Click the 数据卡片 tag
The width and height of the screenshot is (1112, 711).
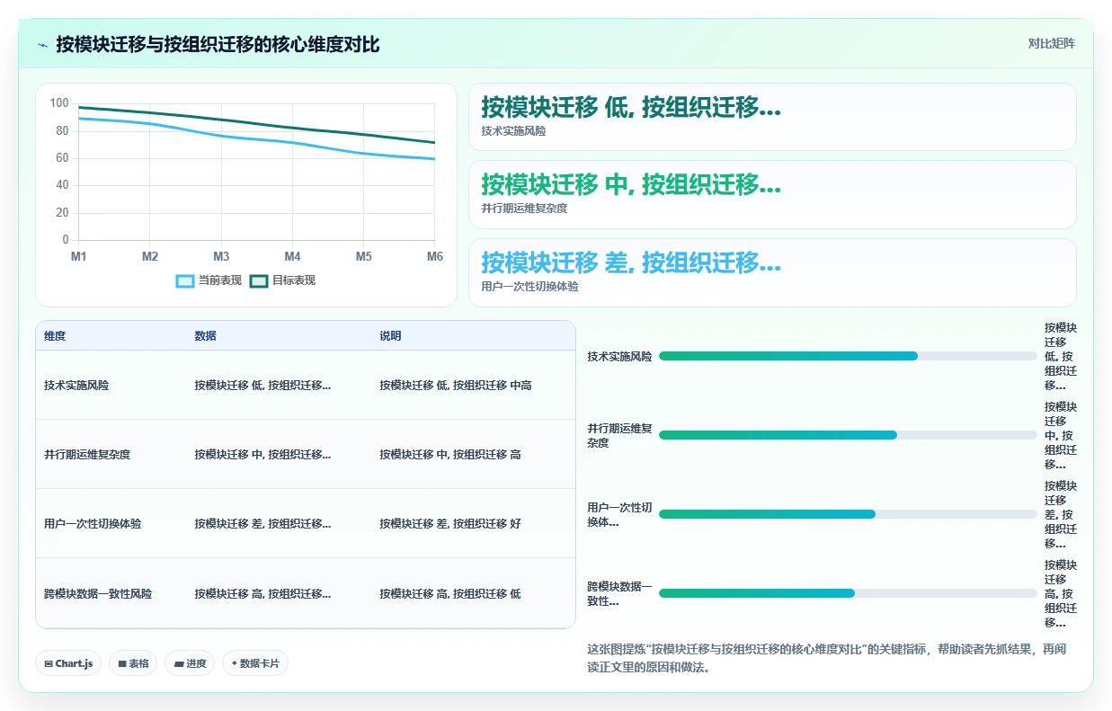[x=255, y=663]
